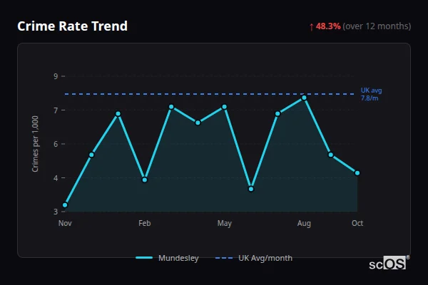Select the August peak data point
428x285 pixels.
tap(304, 98)
